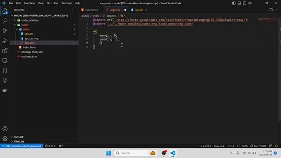Click the forwarded ports indicator

tap(61, 146)
